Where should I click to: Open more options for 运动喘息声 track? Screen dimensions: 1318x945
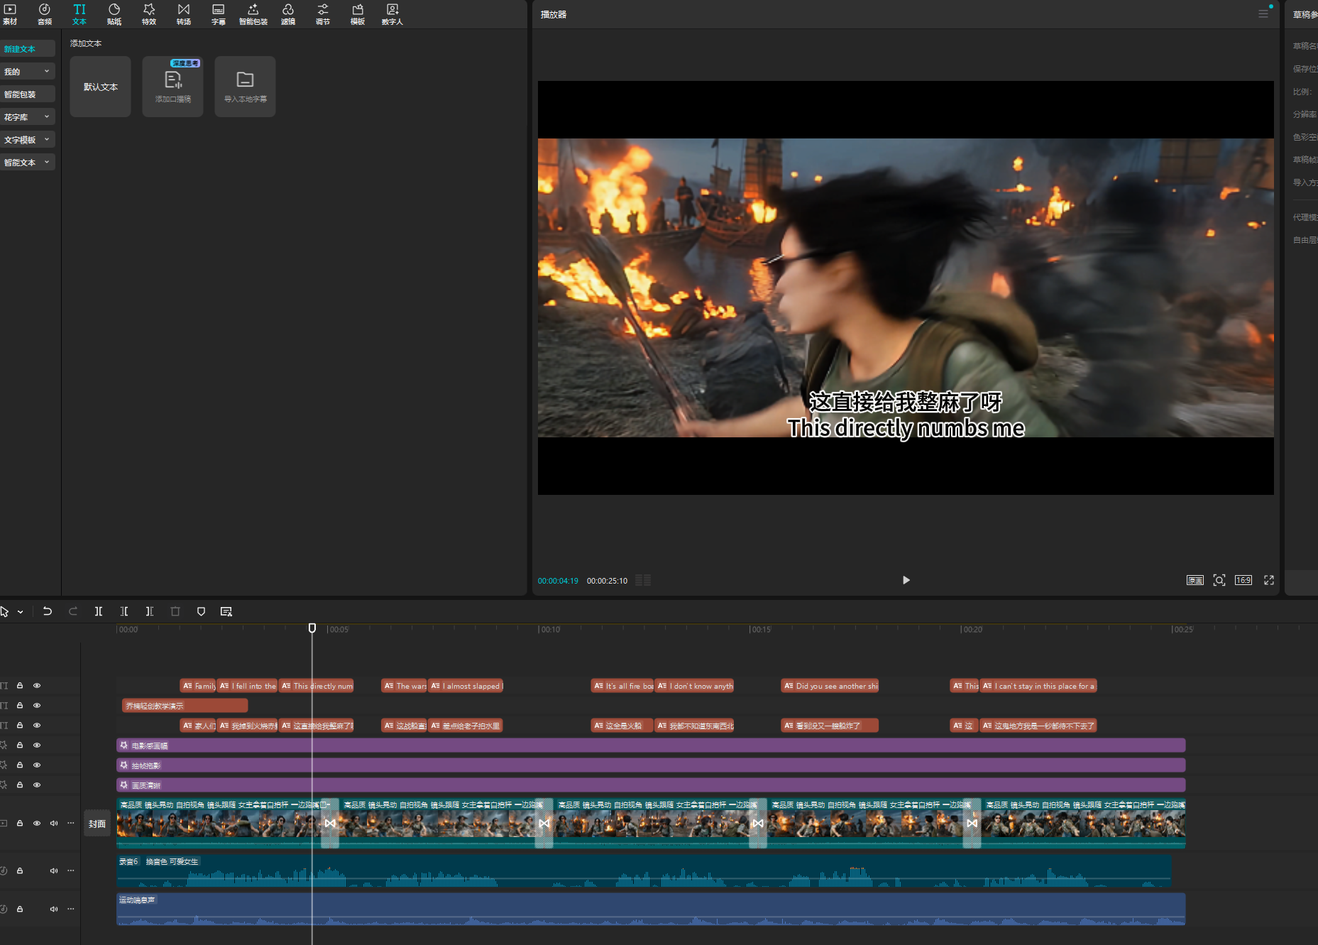71,909
